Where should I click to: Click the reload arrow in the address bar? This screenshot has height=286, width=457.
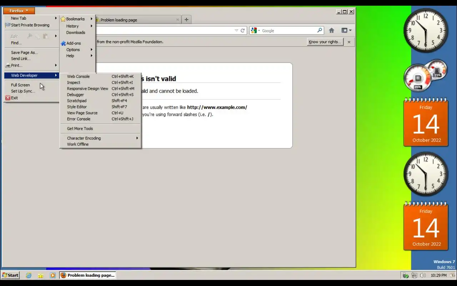(x=242, y=31)
